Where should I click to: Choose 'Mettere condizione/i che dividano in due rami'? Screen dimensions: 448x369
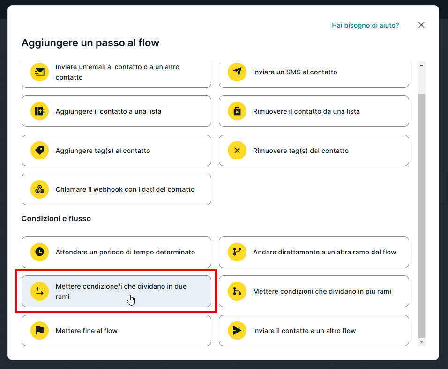[121, 291]
